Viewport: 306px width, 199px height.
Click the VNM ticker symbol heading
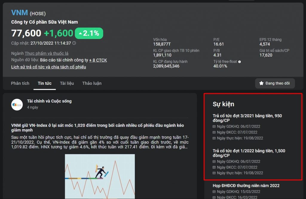19,13
